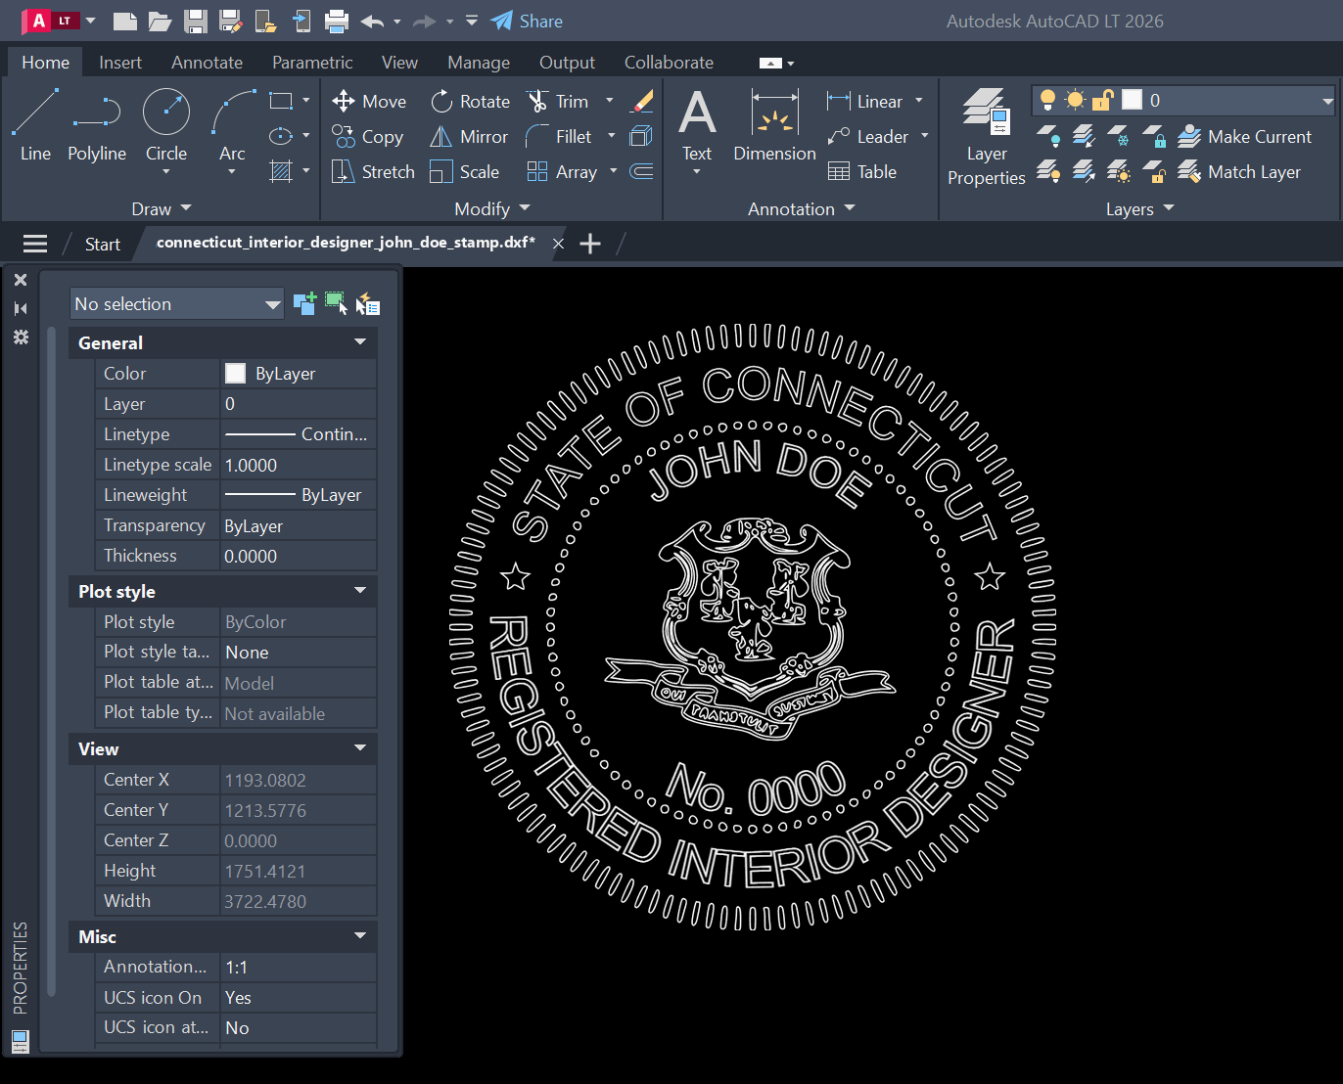
Task: Open the layer list dropdown
Action: [x=1327, y=101]
